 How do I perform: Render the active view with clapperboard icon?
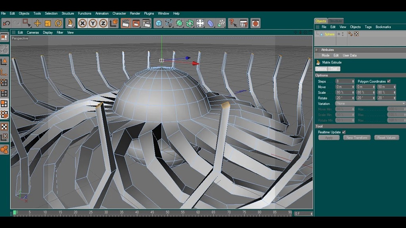[126, 23]
